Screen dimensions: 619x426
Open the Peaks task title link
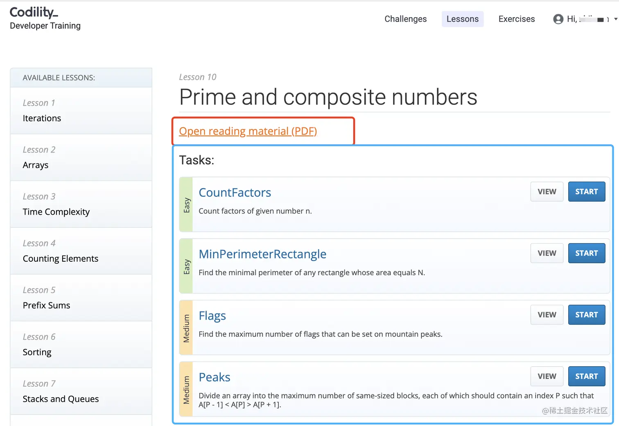(x=214, y=377)
